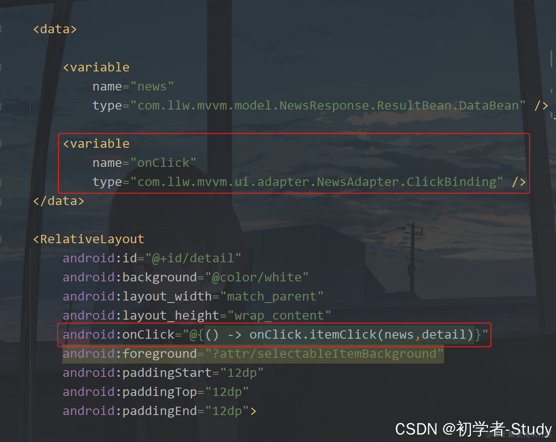The height and width of the screenshot is (442, 556).
Task: Jump to the tall green scrollbar stripe marker
Action: [x=551, y=59]
